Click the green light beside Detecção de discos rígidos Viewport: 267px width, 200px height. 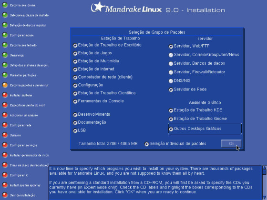(5, 25)
